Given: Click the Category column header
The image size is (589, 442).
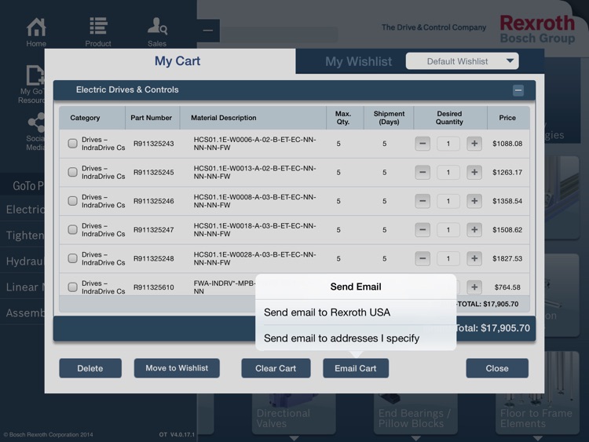Looking at the screenshot, I should [92, 118].
